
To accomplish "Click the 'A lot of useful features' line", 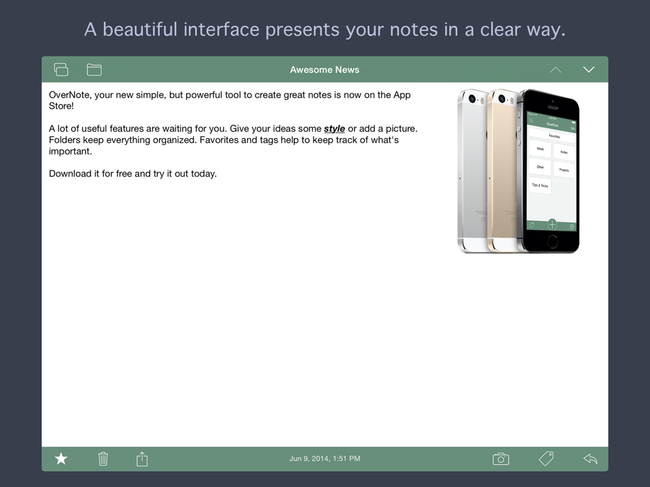I will (x=233, y=129).
